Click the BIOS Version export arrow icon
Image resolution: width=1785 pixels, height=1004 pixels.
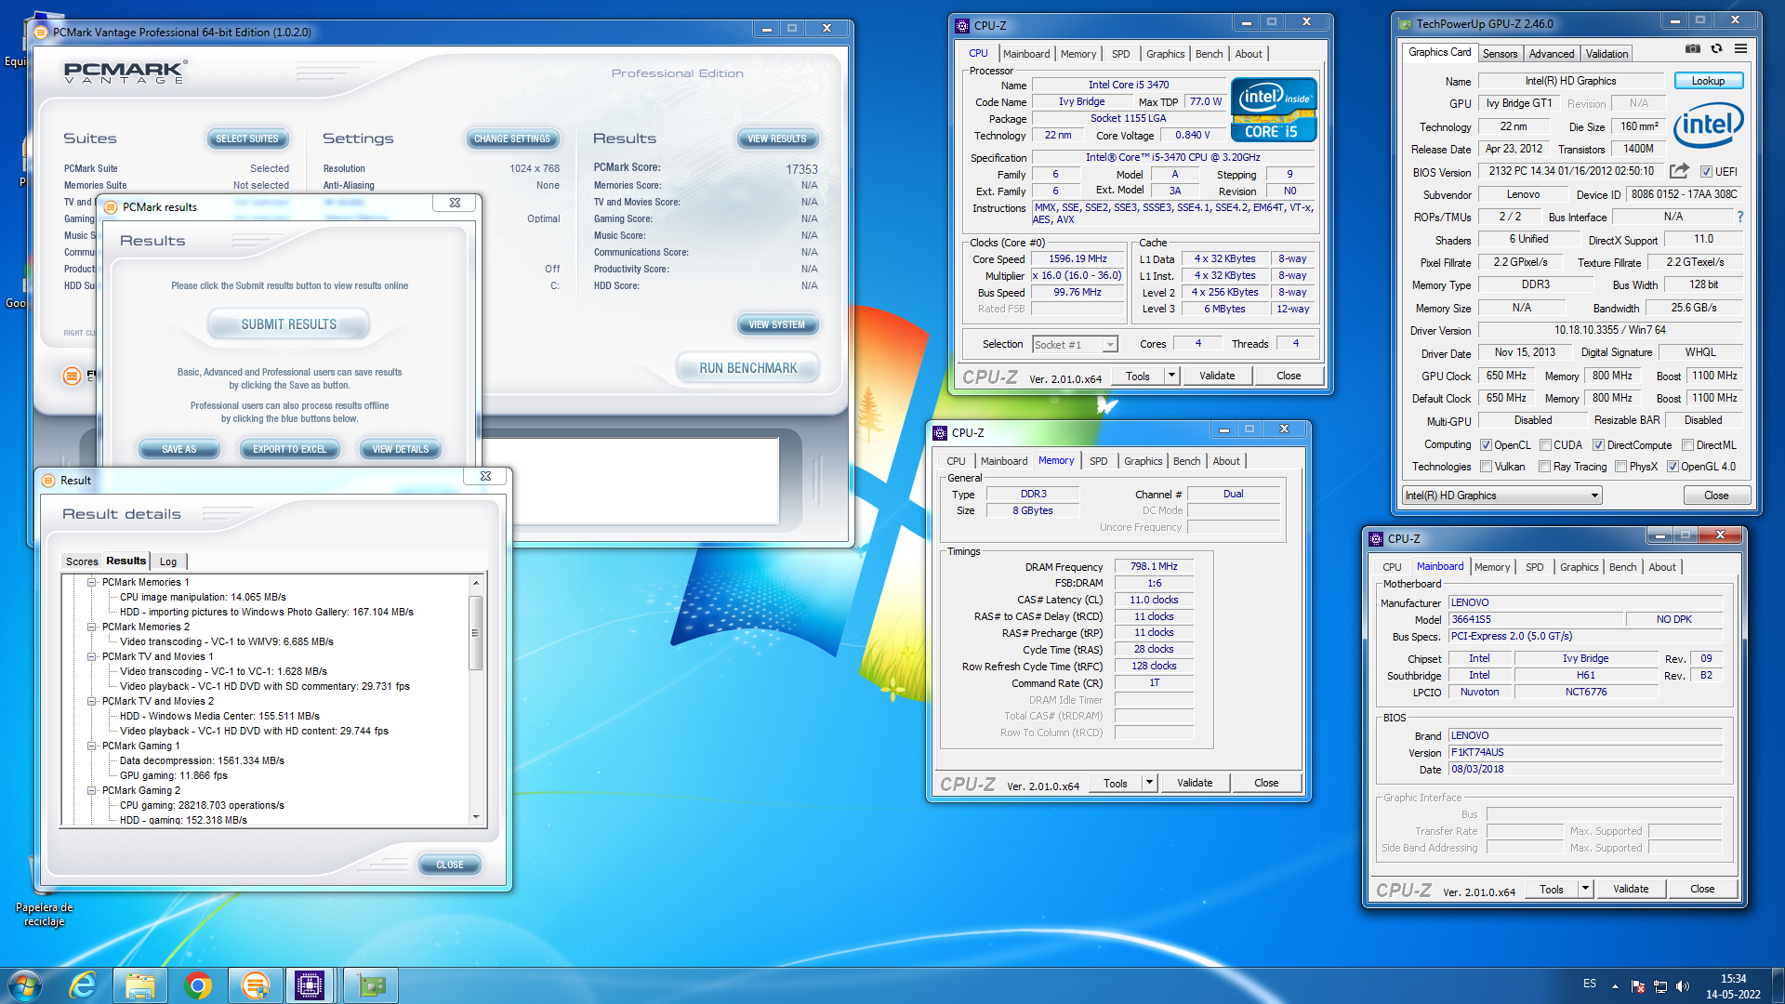pos(1679,171)
